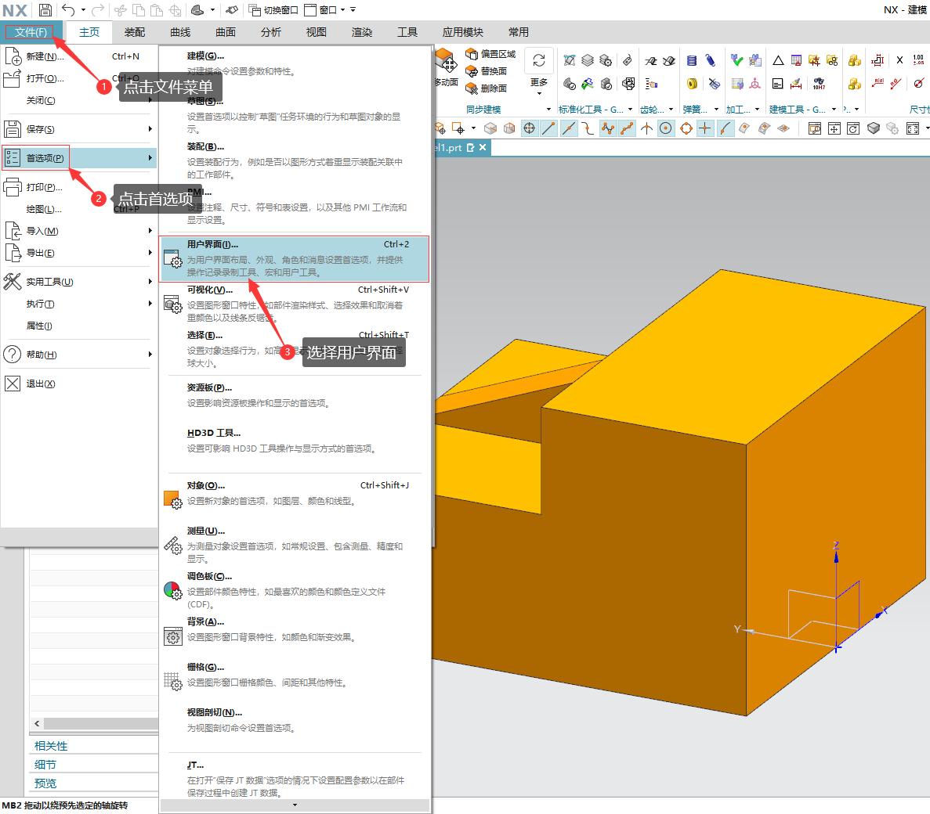Toggle the enable snap point crosshair button
This screenshot has width=930, height=814.
coord(529,128)
